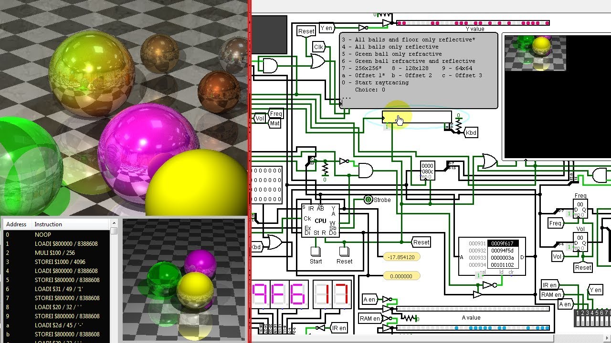This screenshot has width=611, height=343.
Task: Select the Freq register component
Action: click(x=580, y=209)
